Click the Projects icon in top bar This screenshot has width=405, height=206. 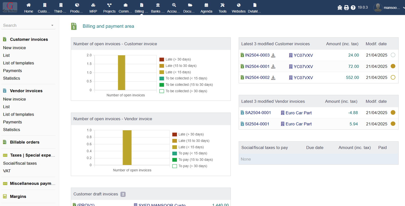coord(109,5)
